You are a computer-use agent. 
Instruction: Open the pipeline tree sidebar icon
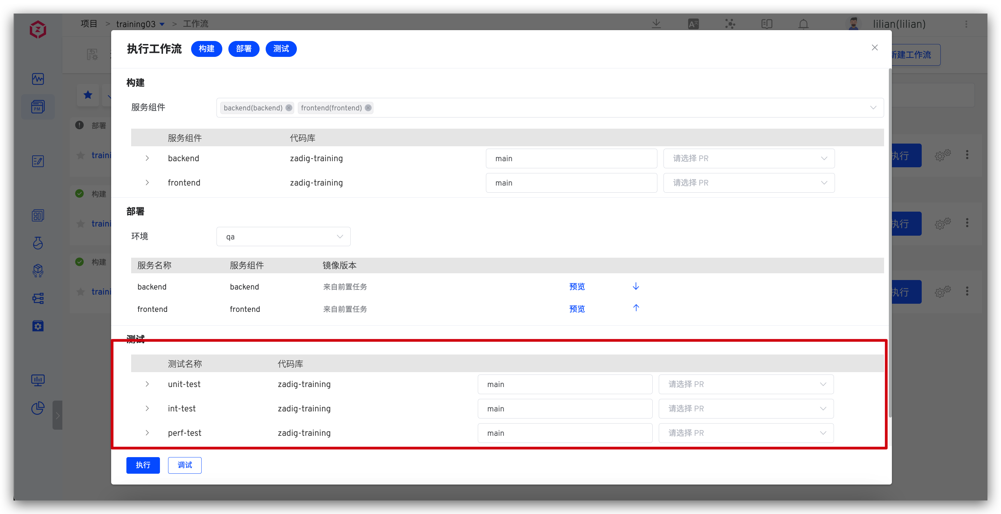(38, 298)
